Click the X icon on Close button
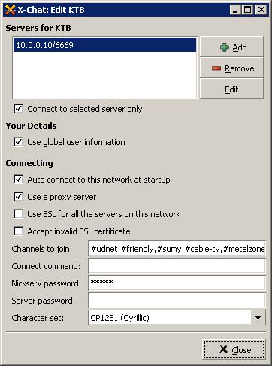The width and height of the screenshot is (272, 366). coord(223,349)
